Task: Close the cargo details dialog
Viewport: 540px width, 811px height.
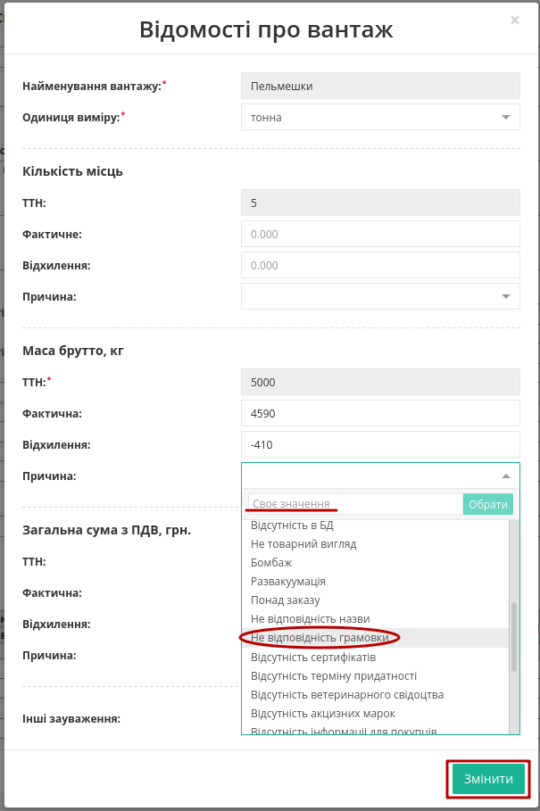Action: coord(514,21)
